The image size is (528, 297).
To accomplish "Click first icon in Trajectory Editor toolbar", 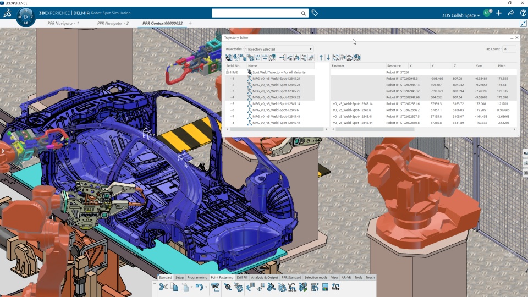I will pyautogui.click(x=229, y=58).
